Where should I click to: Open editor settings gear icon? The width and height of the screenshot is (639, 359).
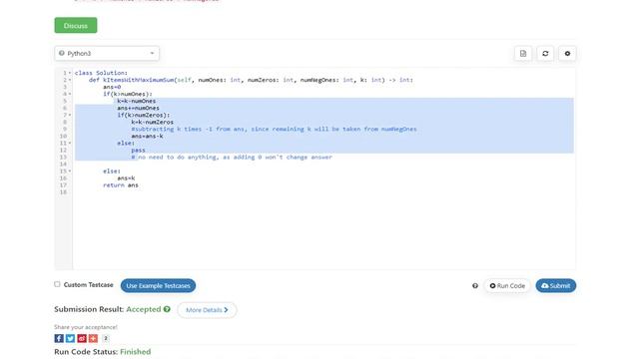[567, 53]
